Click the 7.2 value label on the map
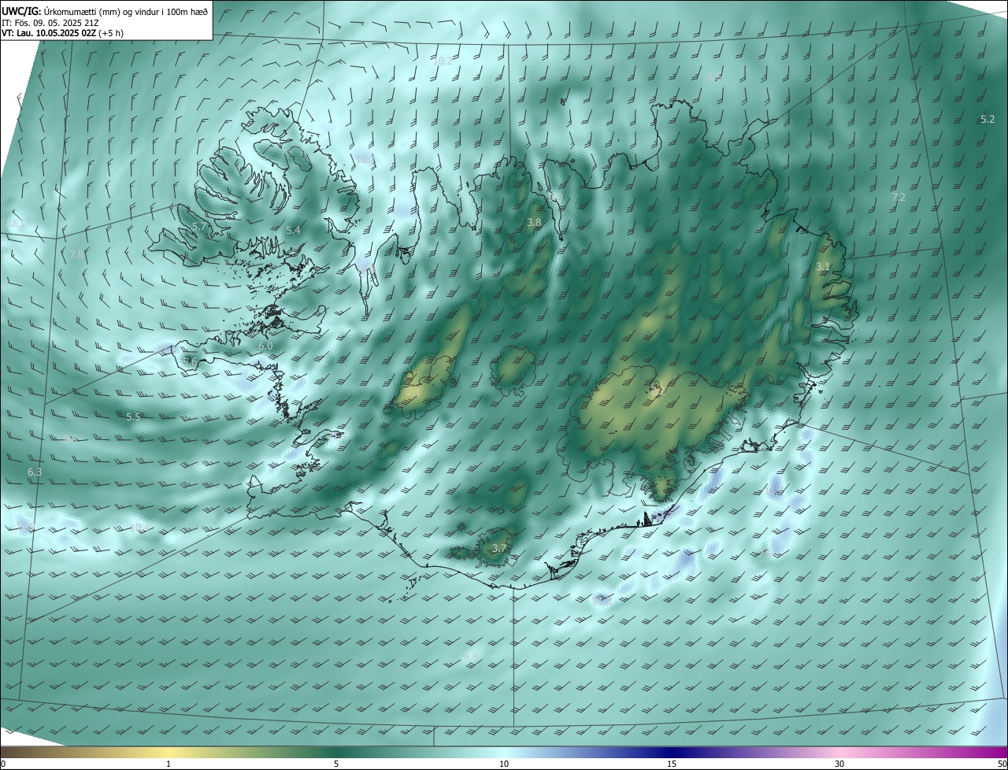1008x770 pixels. click(898, 198)
